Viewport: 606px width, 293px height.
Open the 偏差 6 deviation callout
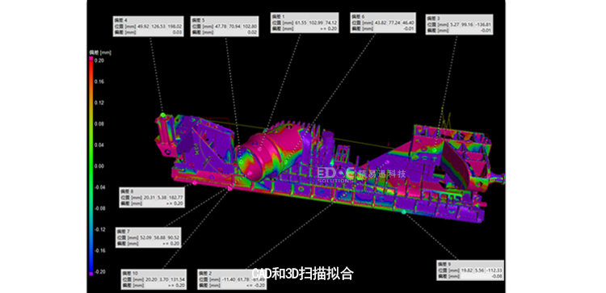click(383, 23)
